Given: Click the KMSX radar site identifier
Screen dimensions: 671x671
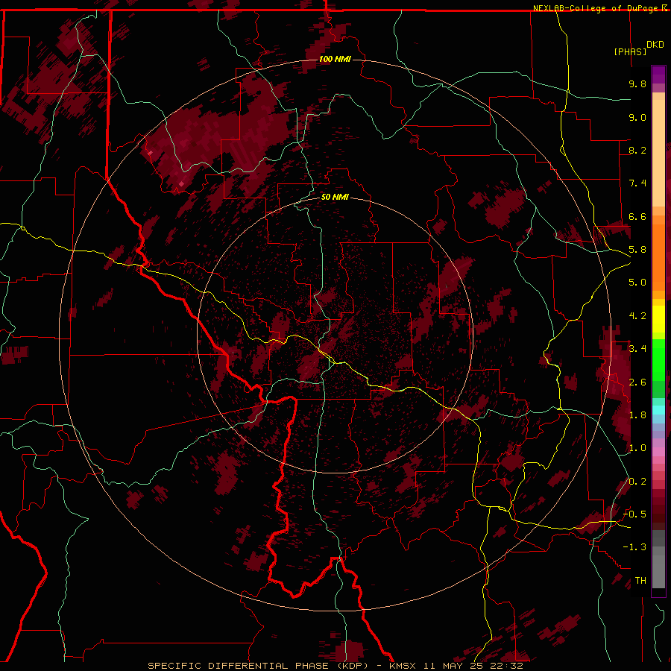Looking at the screenshot, I should tap(403, 666).
